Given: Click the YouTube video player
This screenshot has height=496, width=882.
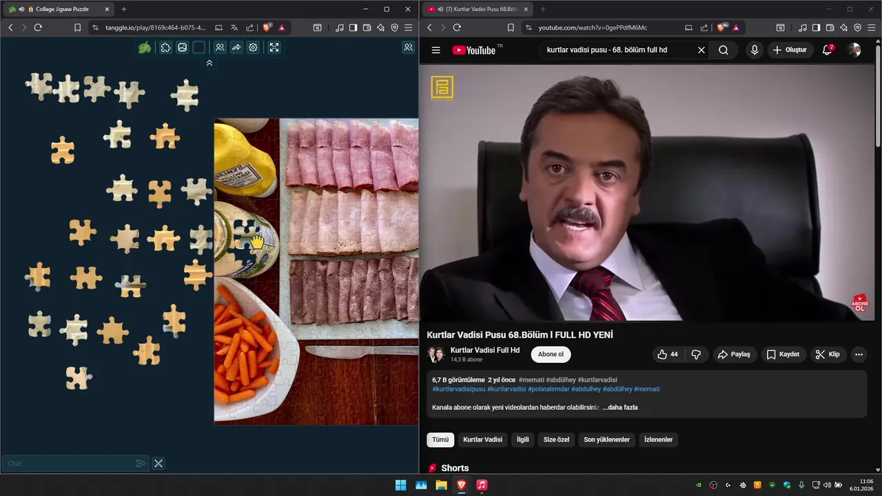Looking at the screenshot, I should tap(648, 192).
